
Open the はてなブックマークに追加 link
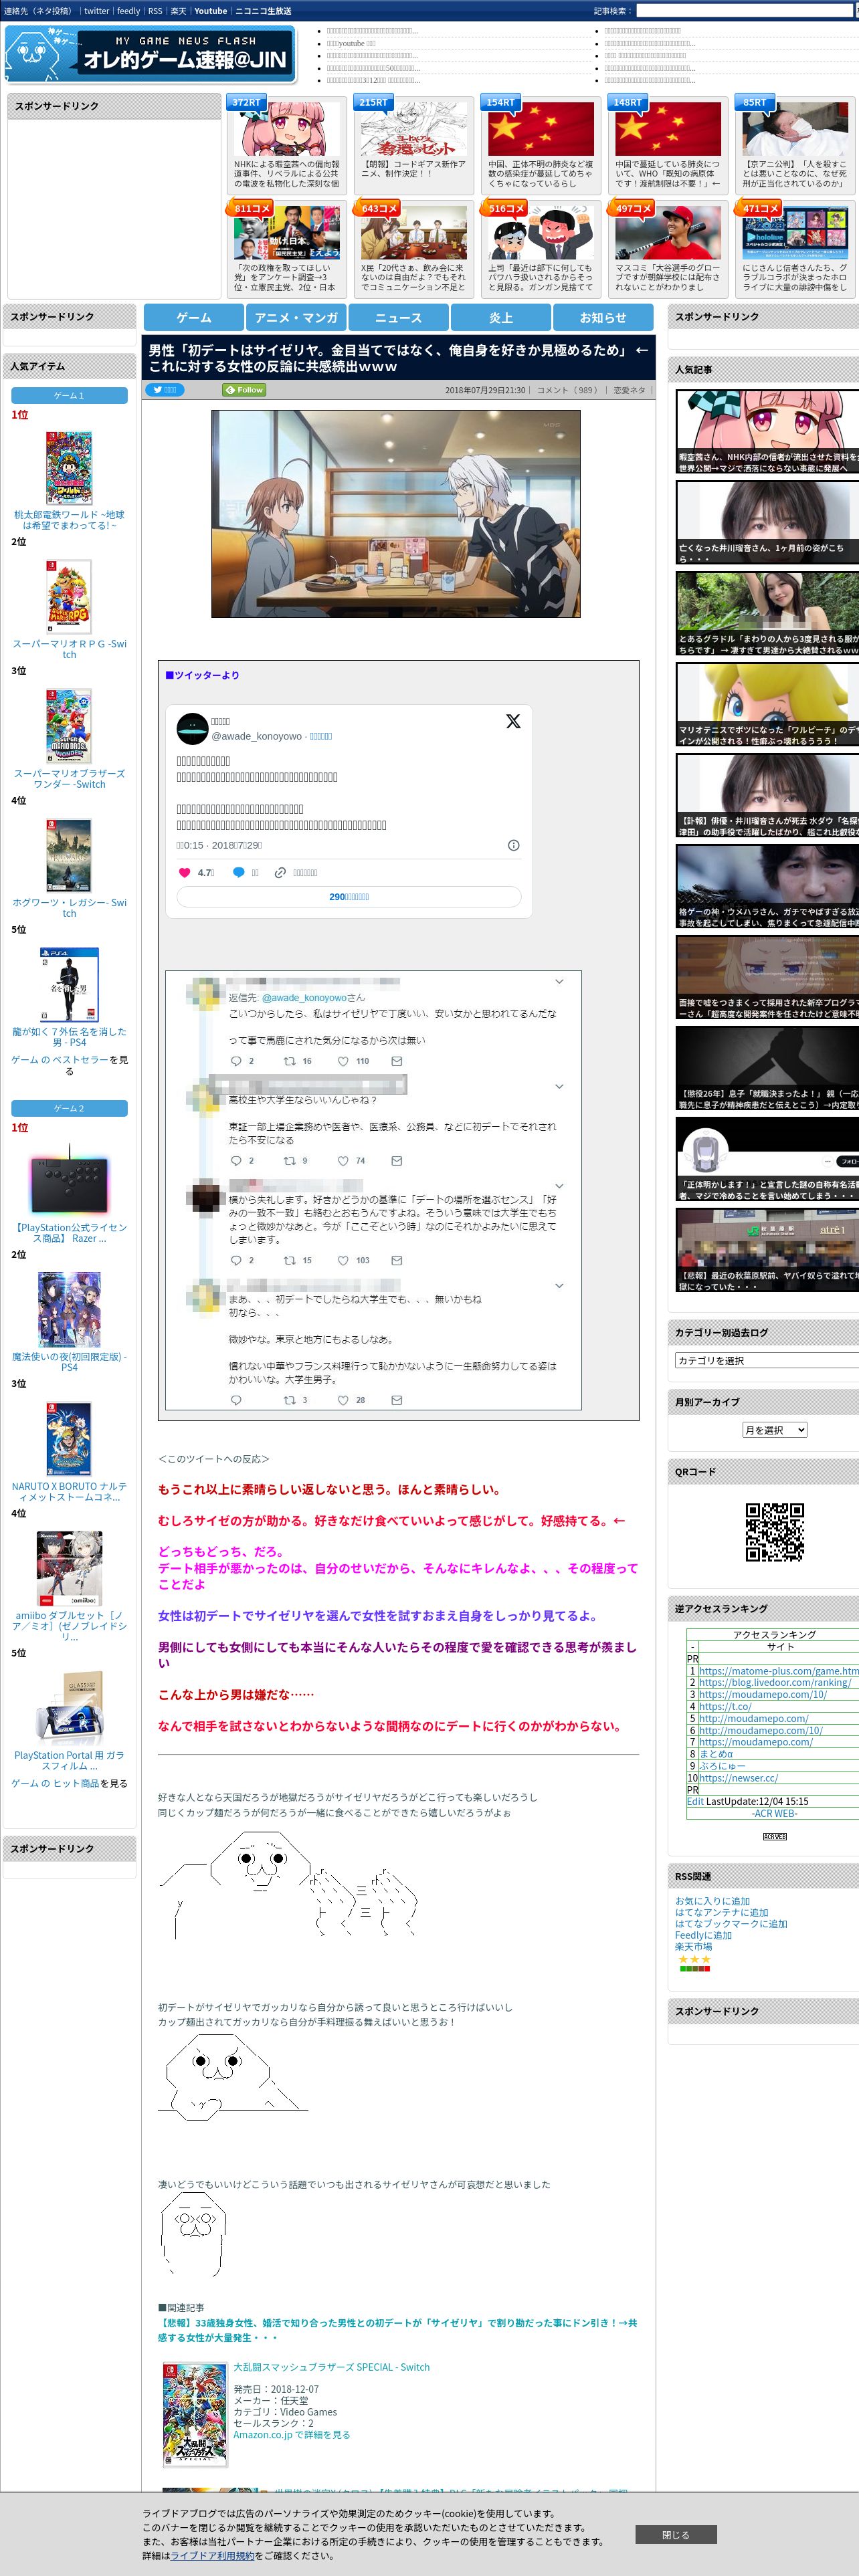(x=731, y=1924)
